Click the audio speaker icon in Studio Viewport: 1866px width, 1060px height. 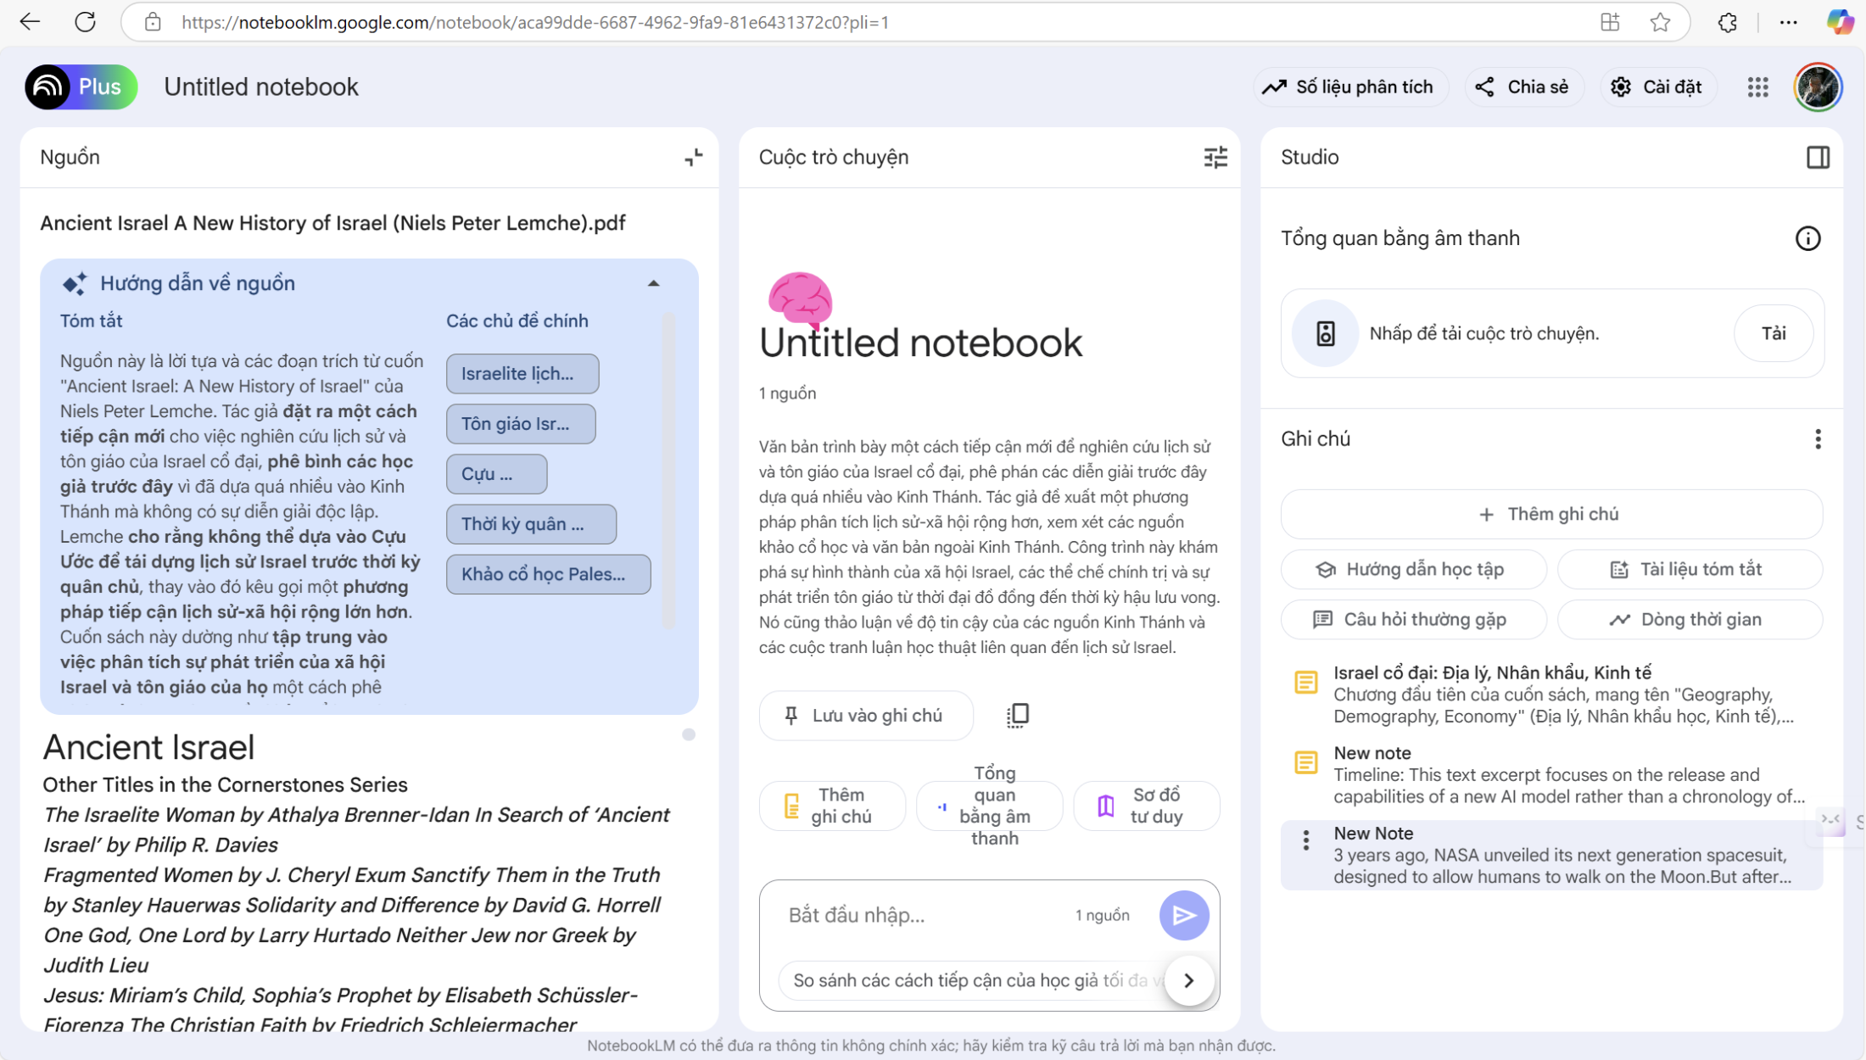pos(1325,333)
